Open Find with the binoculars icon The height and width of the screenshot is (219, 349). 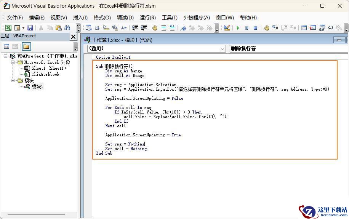[x=67, y=27]
